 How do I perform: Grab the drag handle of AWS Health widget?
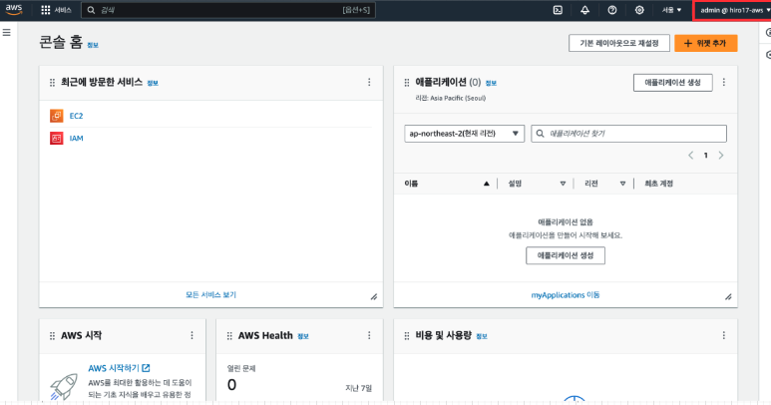click(x=229, y=336)
